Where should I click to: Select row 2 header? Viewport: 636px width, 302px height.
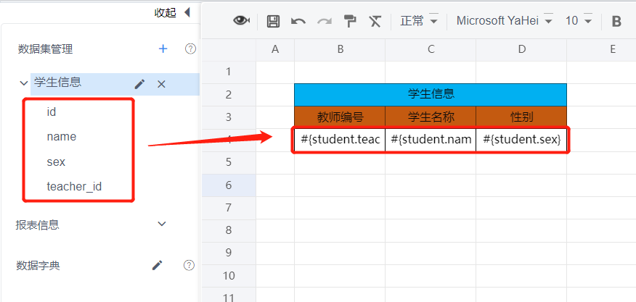229,95
